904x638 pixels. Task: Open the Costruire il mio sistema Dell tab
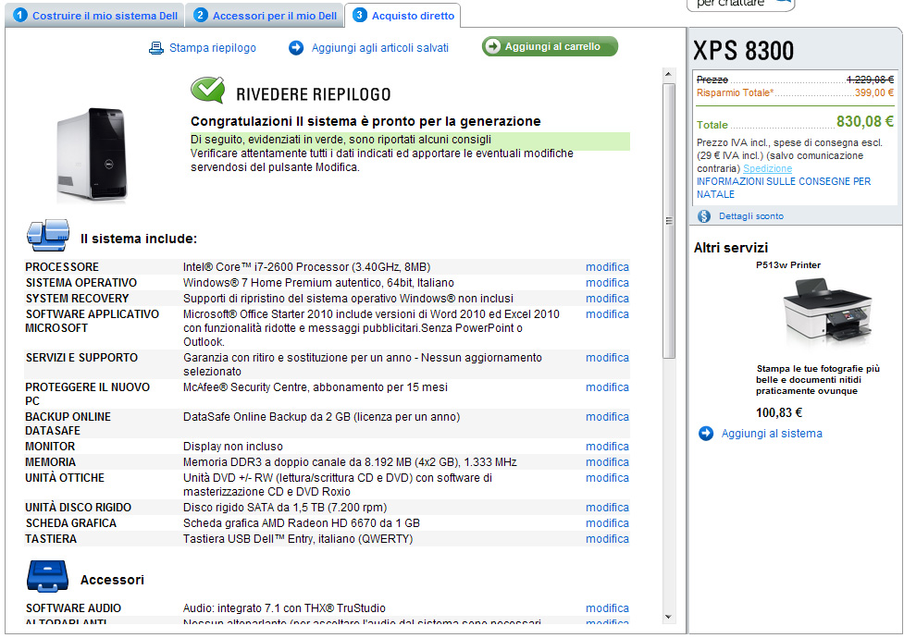pyautogui.click(x=95, y=16)
